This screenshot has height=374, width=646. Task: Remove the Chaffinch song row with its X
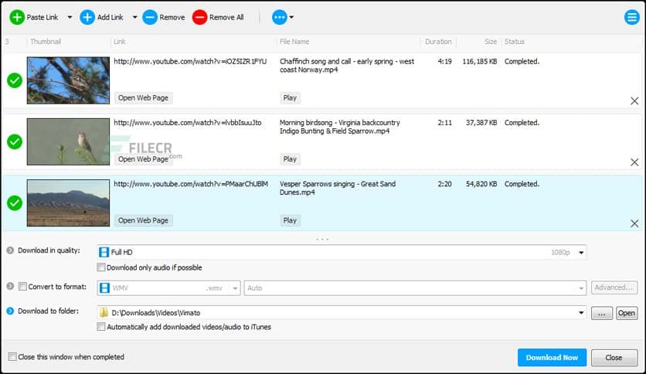click(634, 101)
